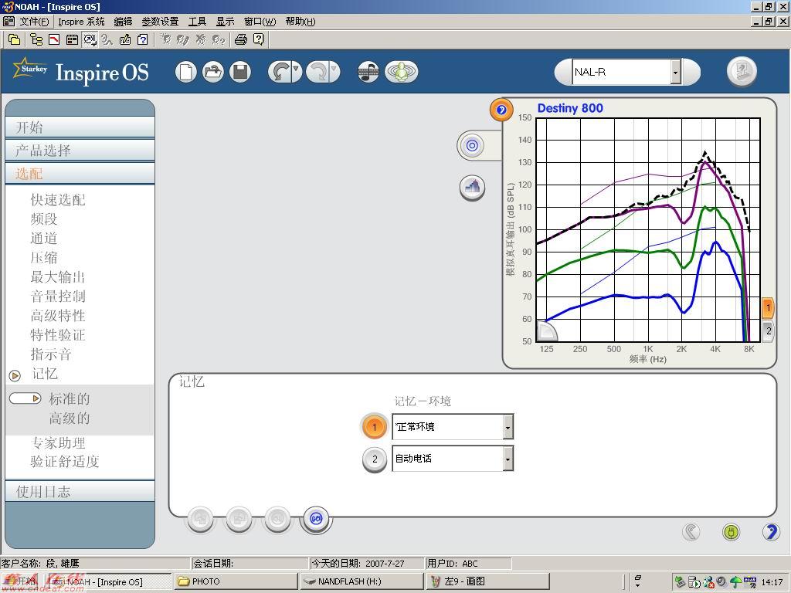Click the blue round icon below memory panel

click(316, 519)
